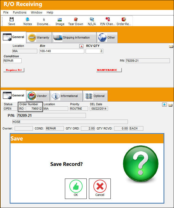Click the envelope icon in the receiving panel
This screenshot has width=174, height=208.
171,47
